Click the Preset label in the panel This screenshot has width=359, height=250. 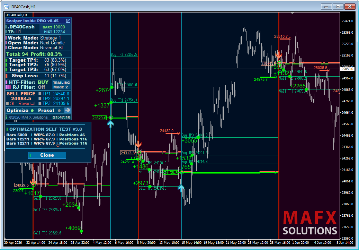click(46, 110)
